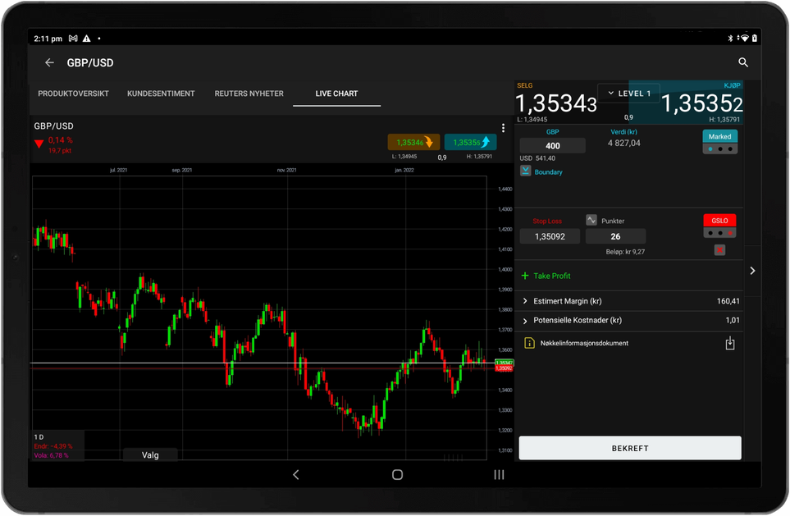Toggle the Marked order type switch
The height and width of the screenshot is (516, 790).
pyautogui.click(x=719, y=136)
